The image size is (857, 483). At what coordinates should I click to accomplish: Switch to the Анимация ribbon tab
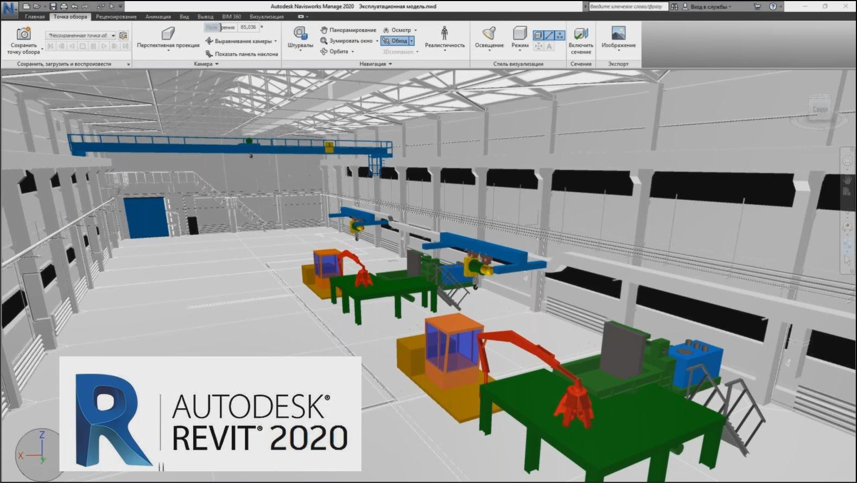pos(158,17)
